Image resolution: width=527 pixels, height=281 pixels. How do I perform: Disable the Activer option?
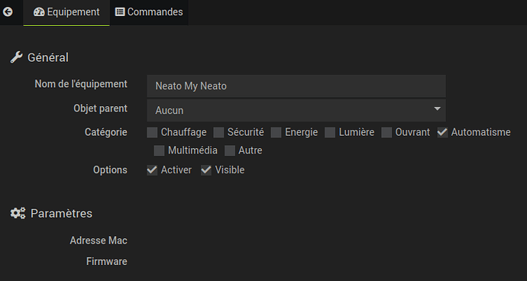152,170
